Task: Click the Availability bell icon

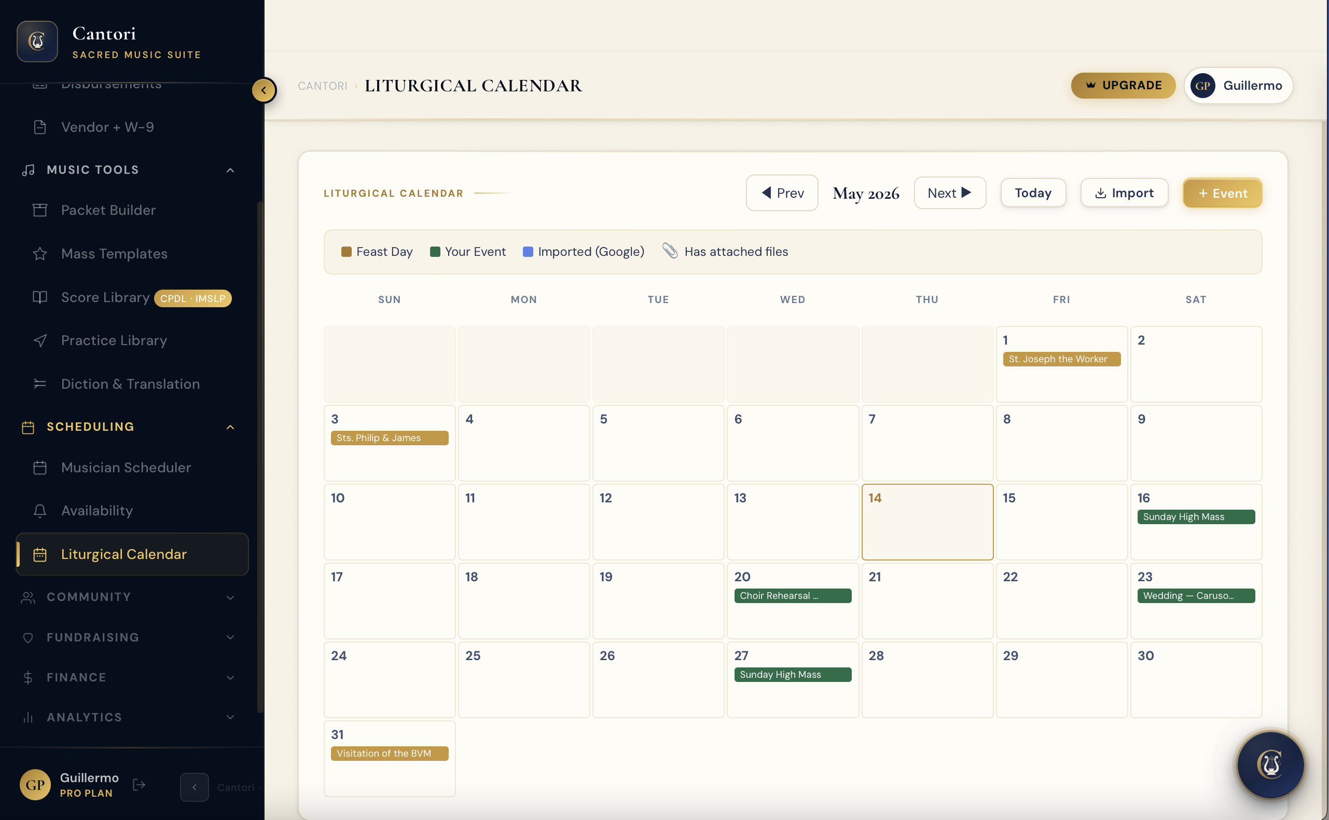Action: click(39, 511)
